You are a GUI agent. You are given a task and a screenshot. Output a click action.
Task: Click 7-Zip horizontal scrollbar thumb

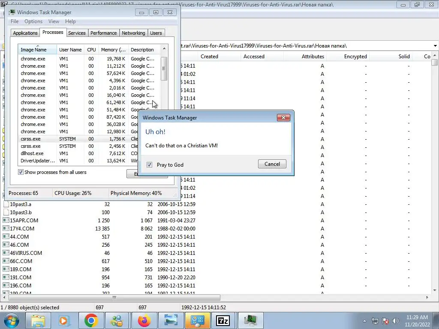tap(114, 297)
